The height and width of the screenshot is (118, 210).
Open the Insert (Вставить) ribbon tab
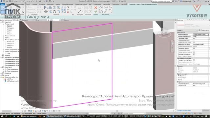pos(42,4)
